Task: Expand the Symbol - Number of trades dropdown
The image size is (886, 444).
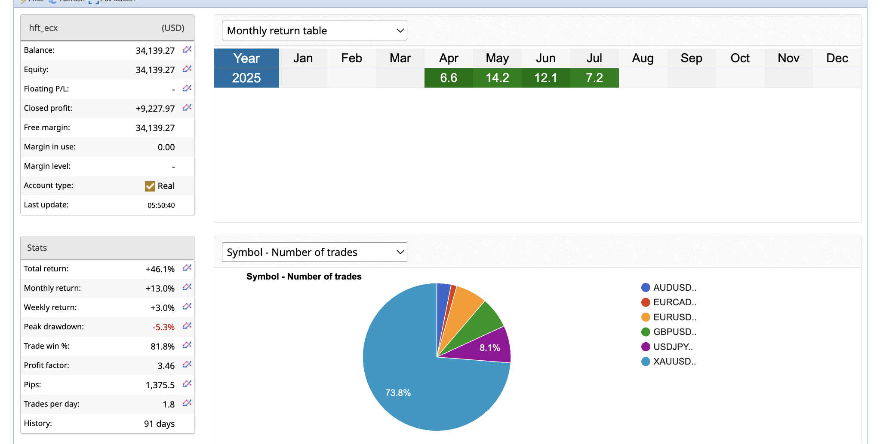Action: pyautogui.click(x=314, y=252)
